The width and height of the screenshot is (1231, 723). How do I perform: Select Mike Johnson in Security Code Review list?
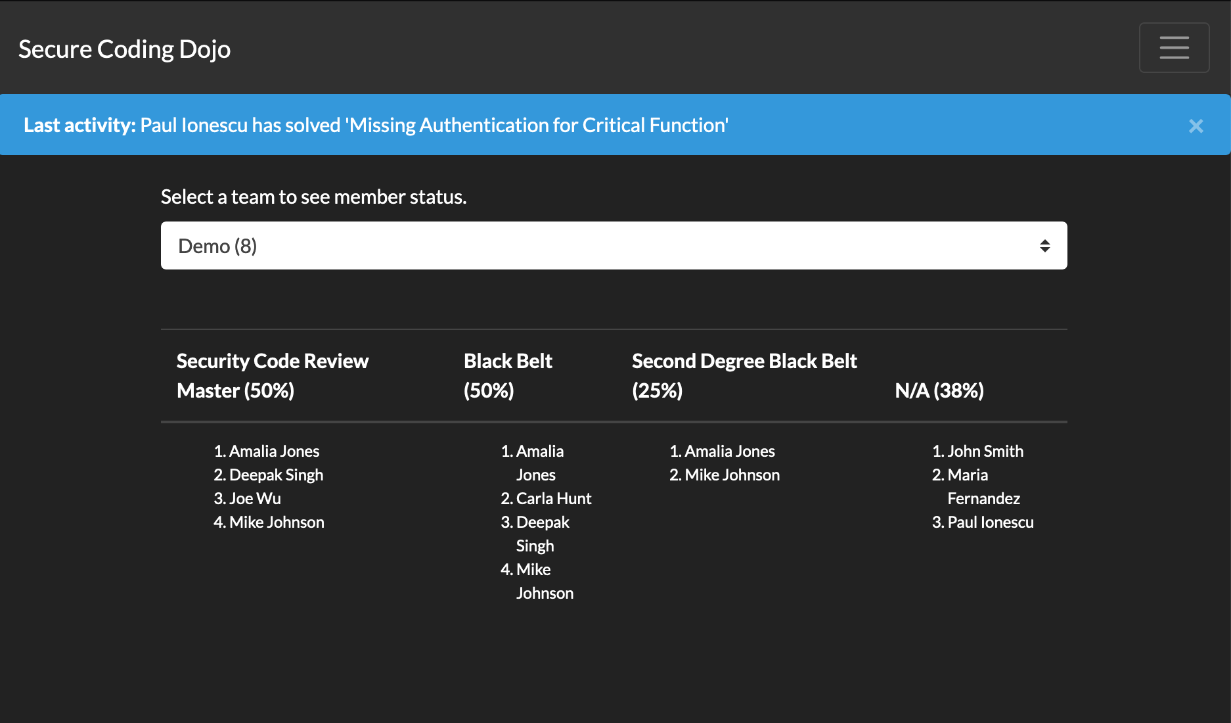point(277,523)
